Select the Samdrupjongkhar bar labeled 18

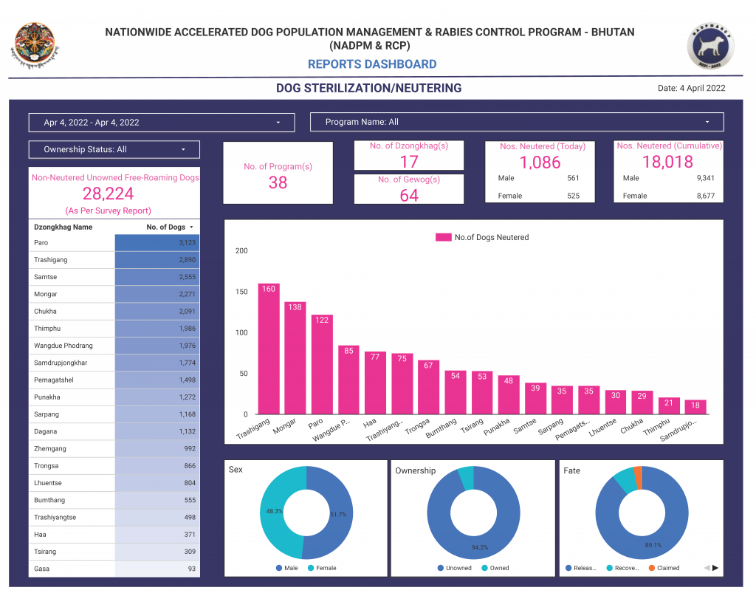(695, 407)
